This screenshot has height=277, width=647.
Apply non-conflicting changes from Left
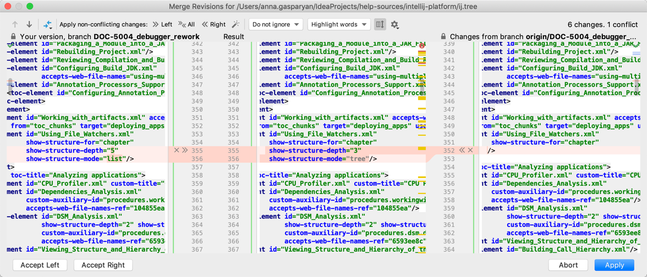coord(162,25)
